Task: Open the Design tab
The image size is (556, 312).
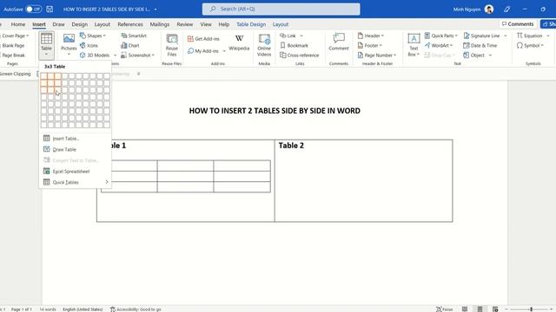Action: click(x=79, y=24)
